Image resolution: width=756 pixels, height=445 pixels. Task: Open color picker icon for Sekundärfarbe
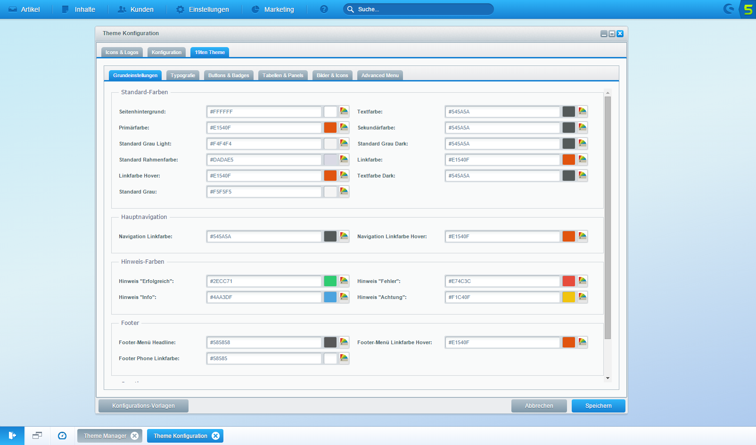[x=583, y=128]
